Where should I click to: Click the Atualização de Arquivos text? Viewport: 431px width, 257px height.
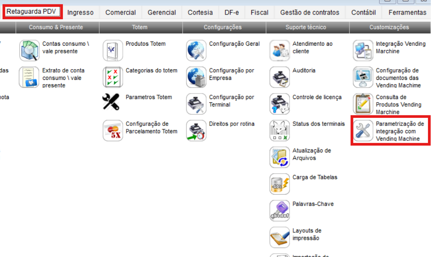[x=312, y=154]
